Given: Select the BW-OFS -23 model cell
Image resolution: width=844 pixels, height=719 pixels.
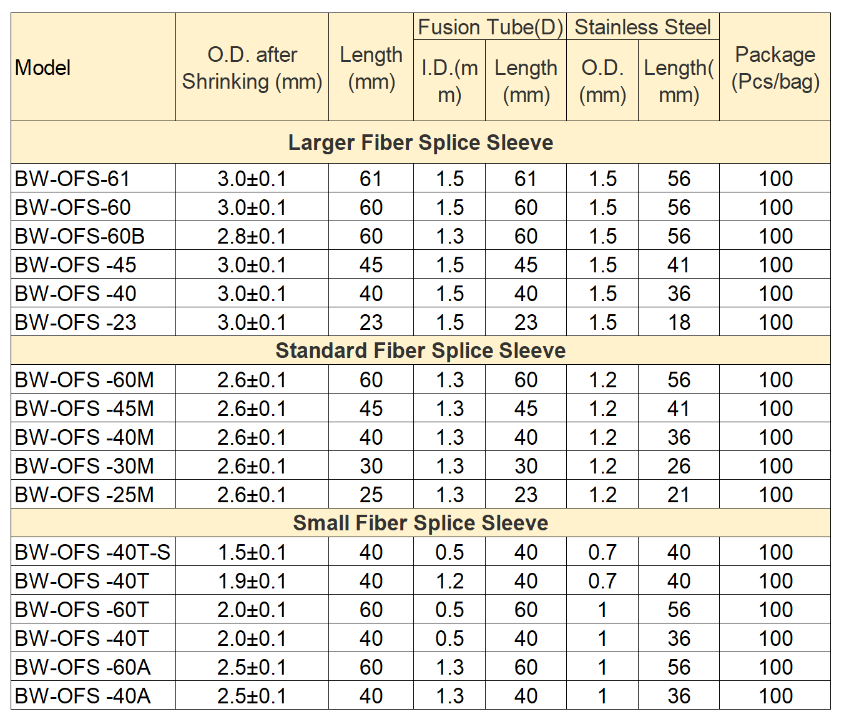Looking at the screenshot, I should coord(76,322).
